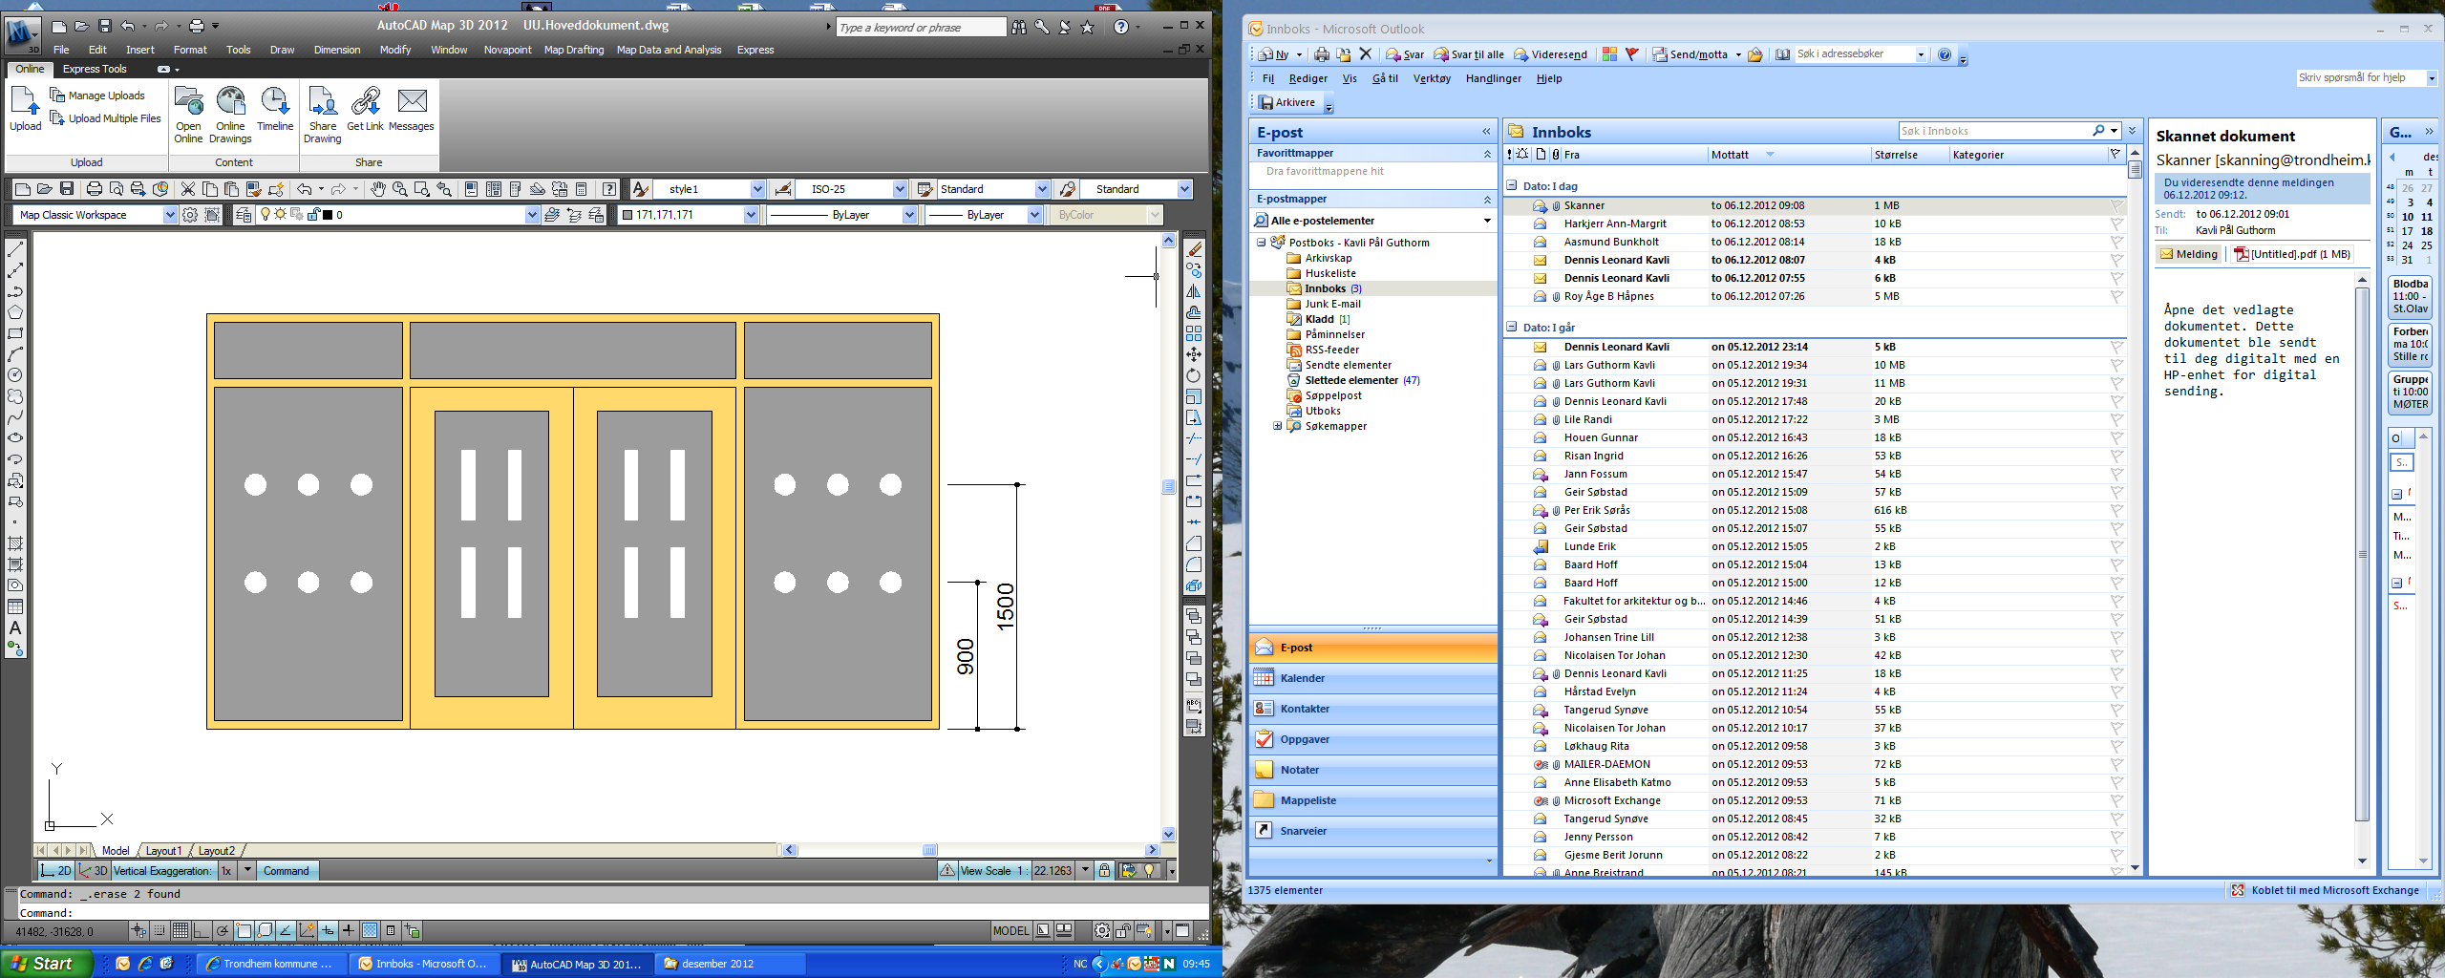Click the black layer color swatch
Viewport: 2445px width, 978px height.
[328, 215]
